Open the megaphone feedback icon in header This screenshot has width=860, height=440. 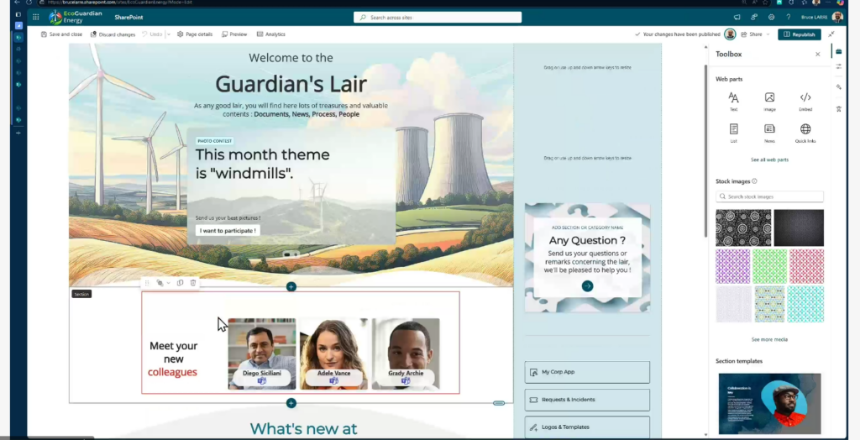pyautogui.click(x=737, y=17)
